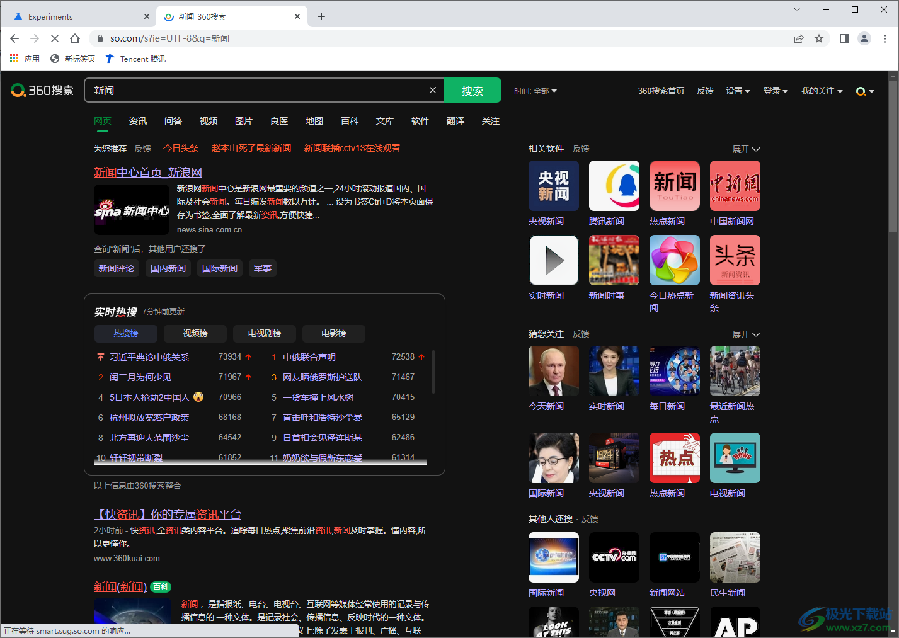Open the 实时新闻 play-button icon
The height and width of the screenshot is (638, 899).
tap(553, 260)
